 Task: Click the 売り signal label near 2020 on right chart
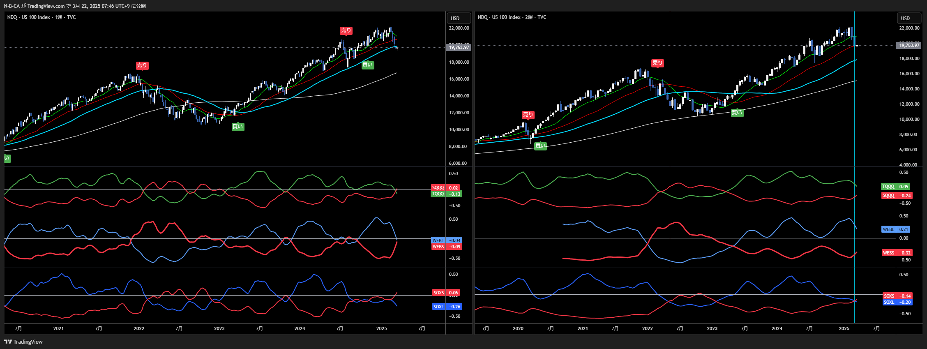(528, 115)
